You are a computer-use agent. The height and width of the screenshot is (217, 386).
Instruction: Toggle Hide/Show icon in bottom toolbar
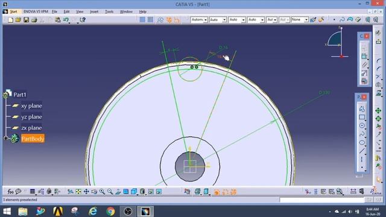tap(151, 192)
